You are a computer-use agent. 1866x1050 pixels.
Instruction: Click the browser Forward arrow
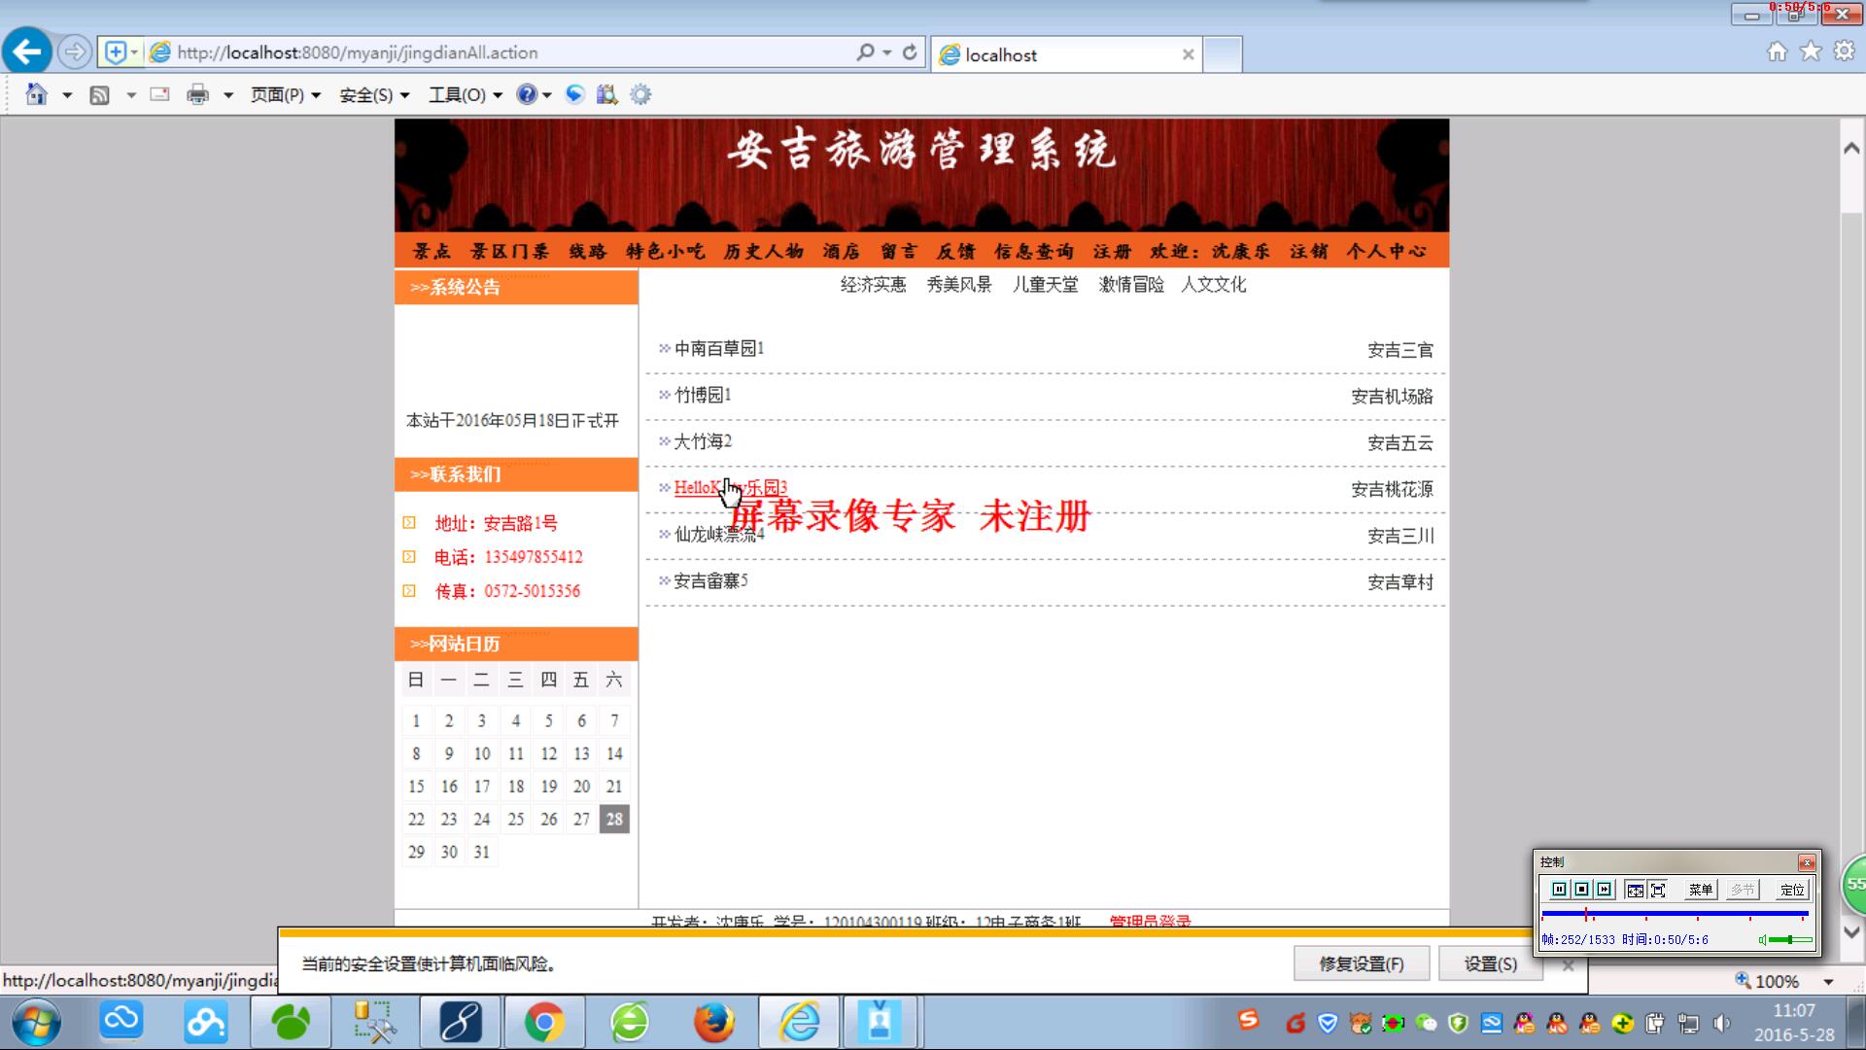(75, 52)
